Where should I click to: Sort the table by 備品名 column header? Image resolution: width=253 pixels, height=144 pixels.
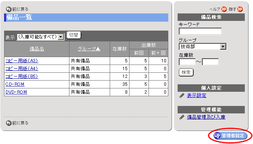[37, 49]
